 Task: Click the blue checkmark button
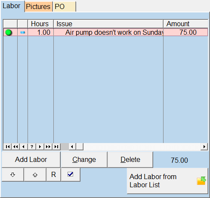pyautogui.click(x=70, y=174)
